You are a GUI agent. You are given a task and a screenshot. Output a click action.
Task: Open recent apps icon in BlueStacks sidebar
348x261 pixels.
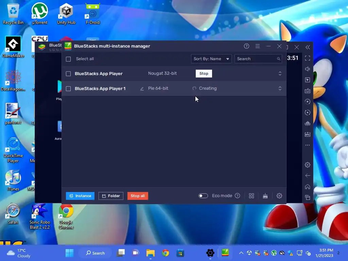point(307,197)
